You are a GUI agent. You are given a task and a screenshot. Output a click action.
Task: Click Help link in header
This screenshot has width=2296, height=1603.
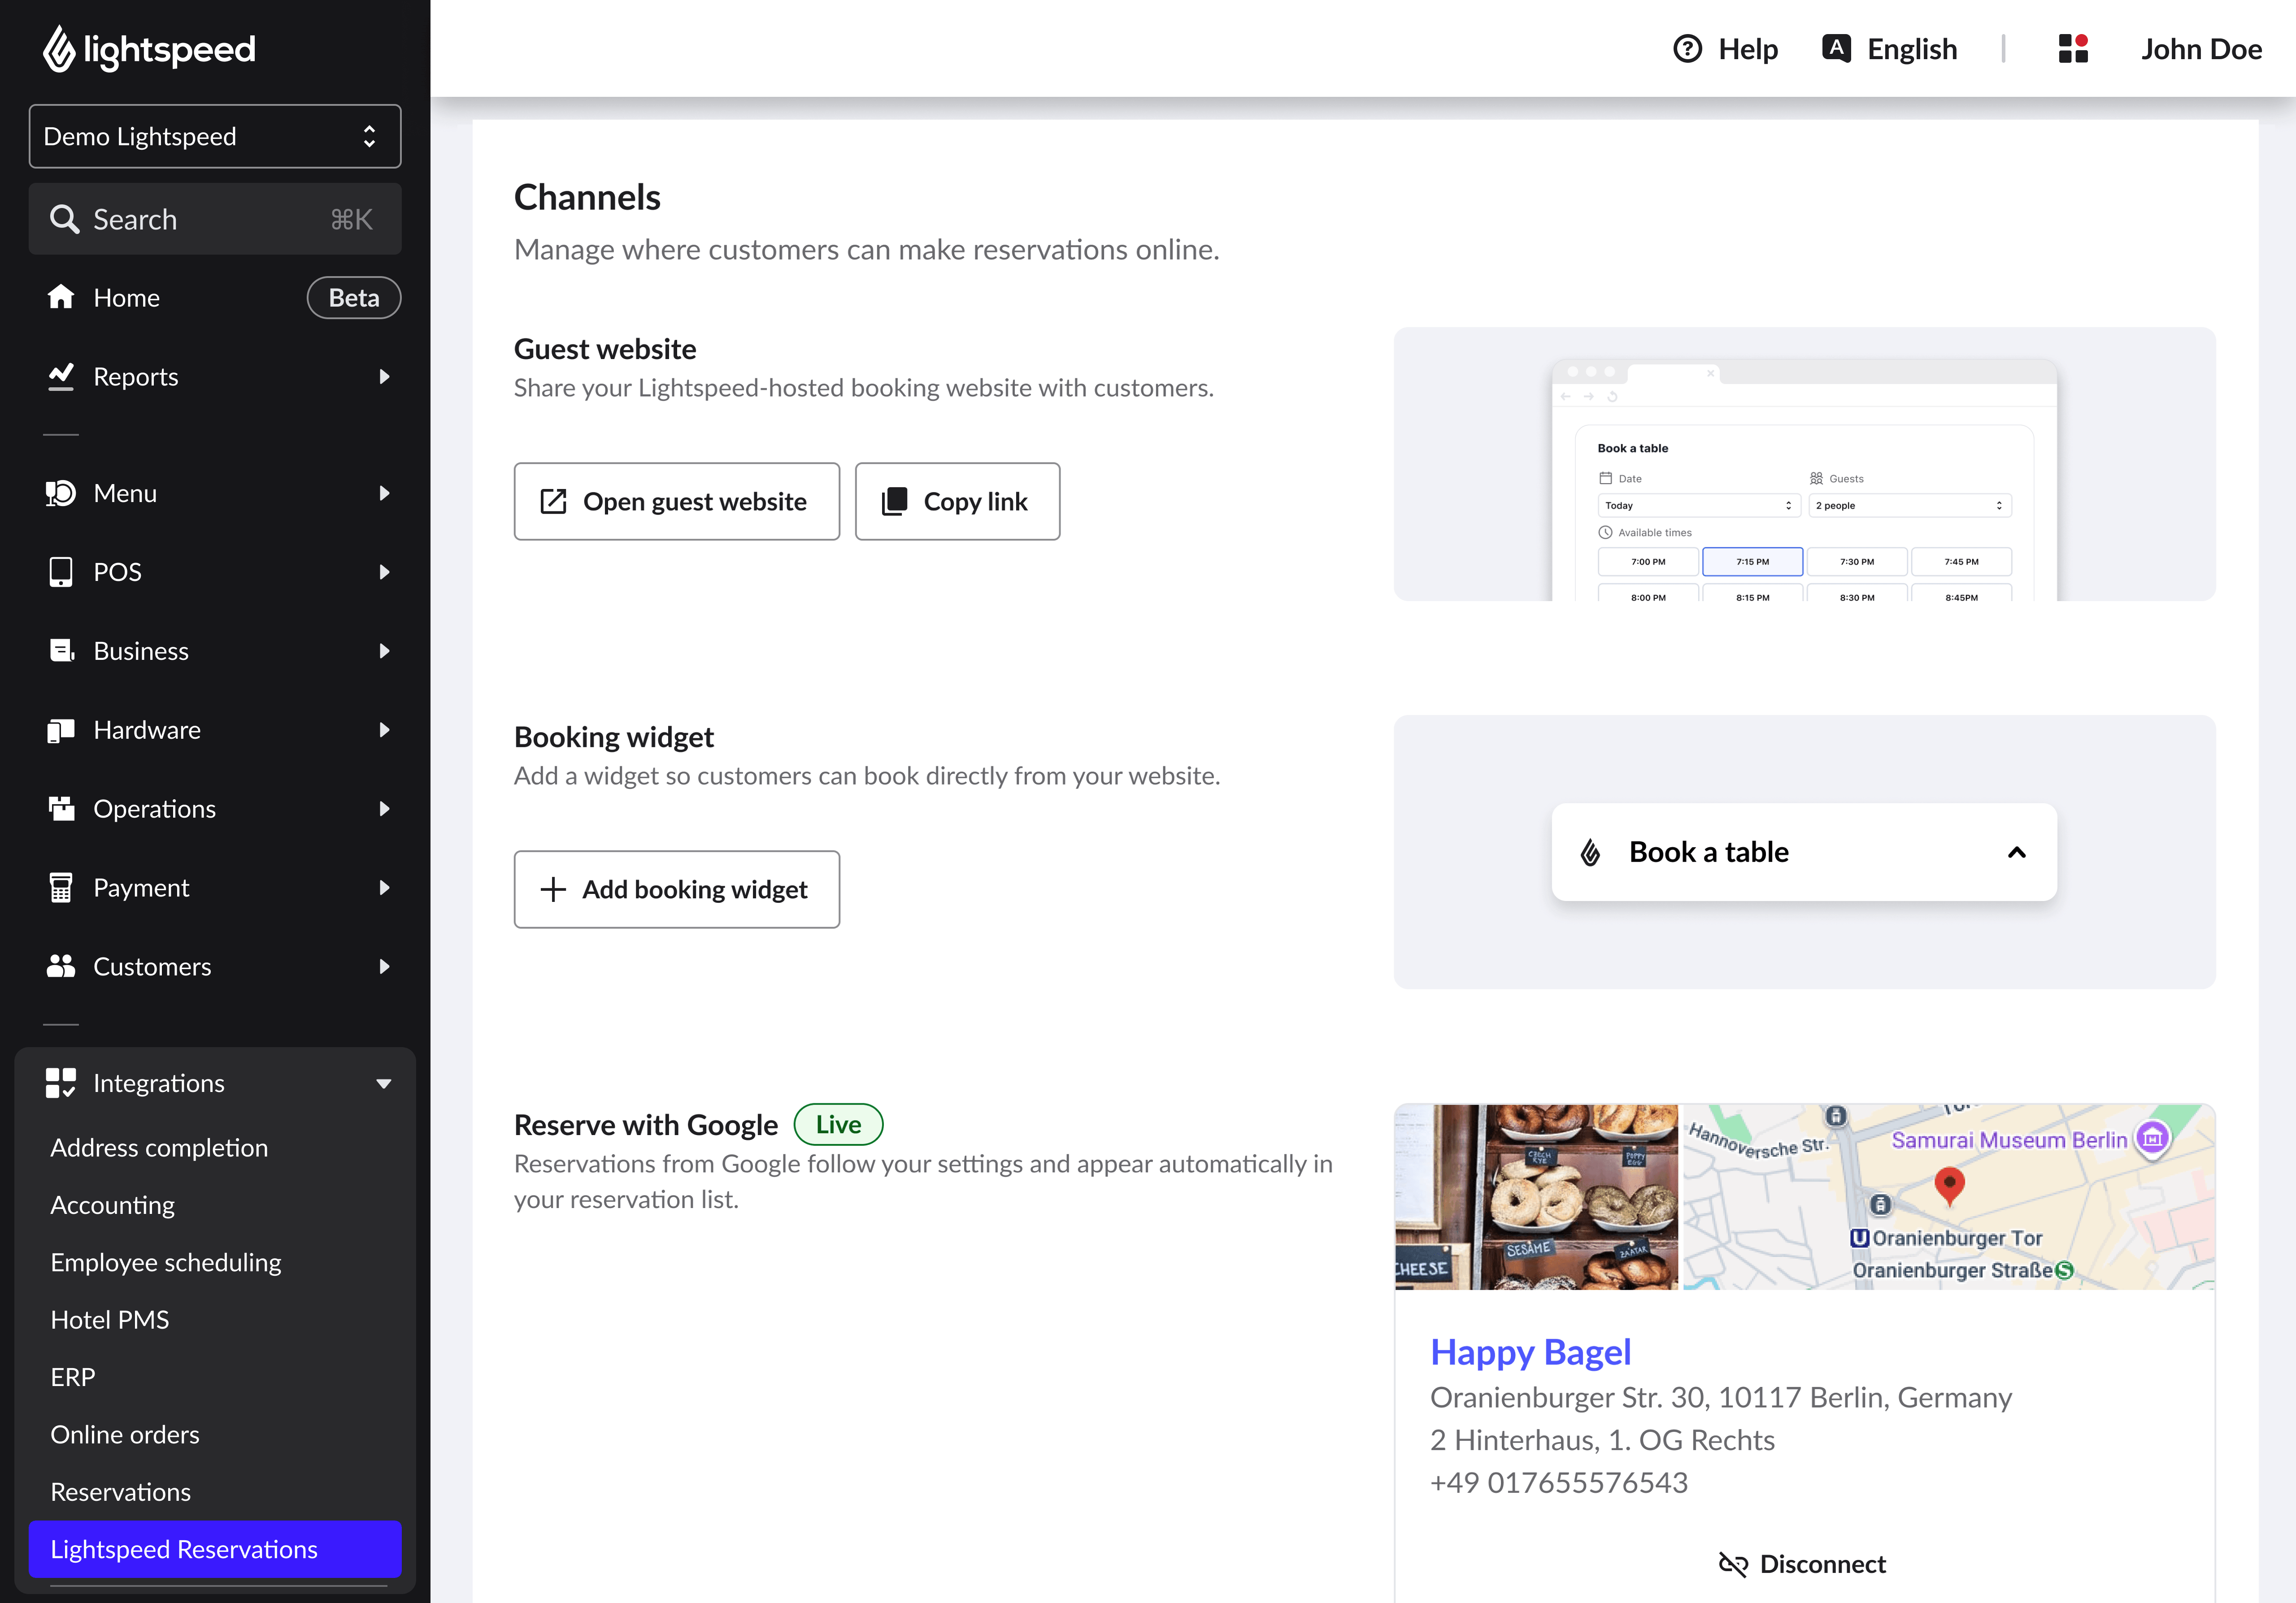1725,49
